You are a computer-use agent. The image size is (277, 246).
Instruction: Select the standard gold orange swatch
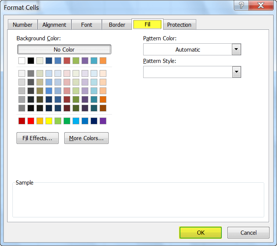(40, 121)
